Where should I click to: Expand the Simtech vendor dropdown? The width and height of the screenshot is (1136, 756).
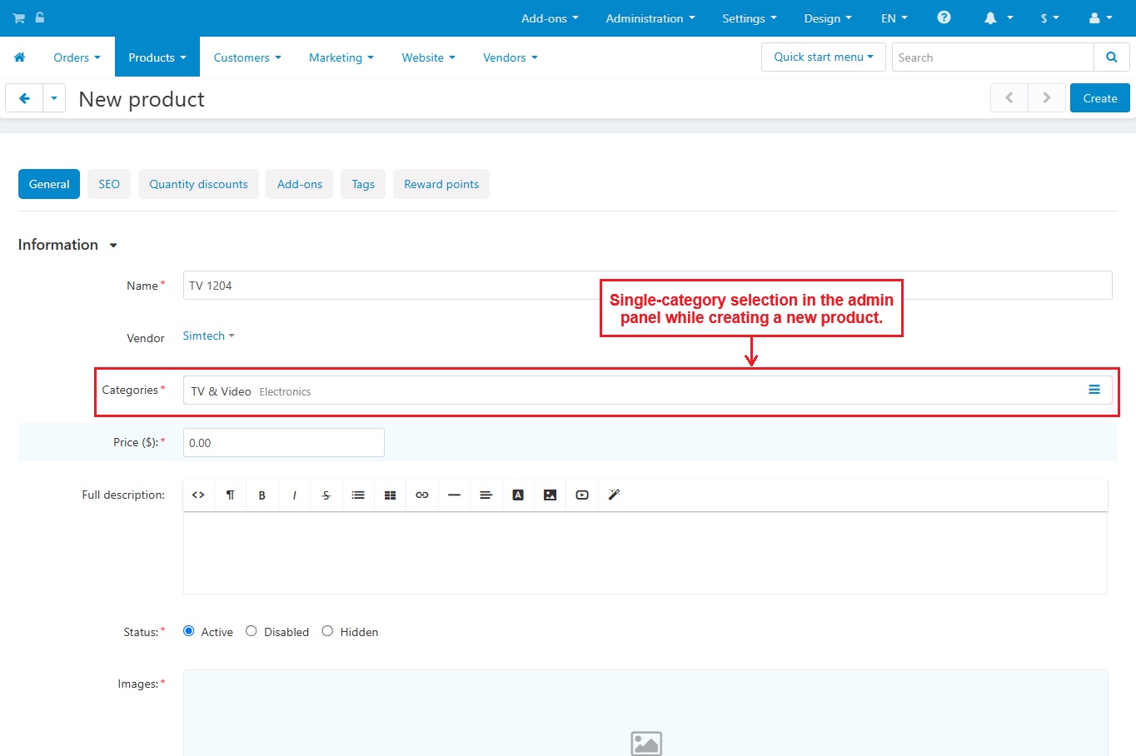point(208,336)
